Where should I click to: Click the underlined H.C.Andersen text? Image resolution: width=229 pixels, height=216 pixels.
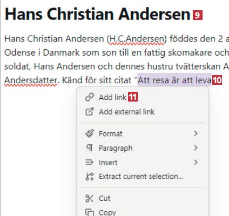(137, 39)
